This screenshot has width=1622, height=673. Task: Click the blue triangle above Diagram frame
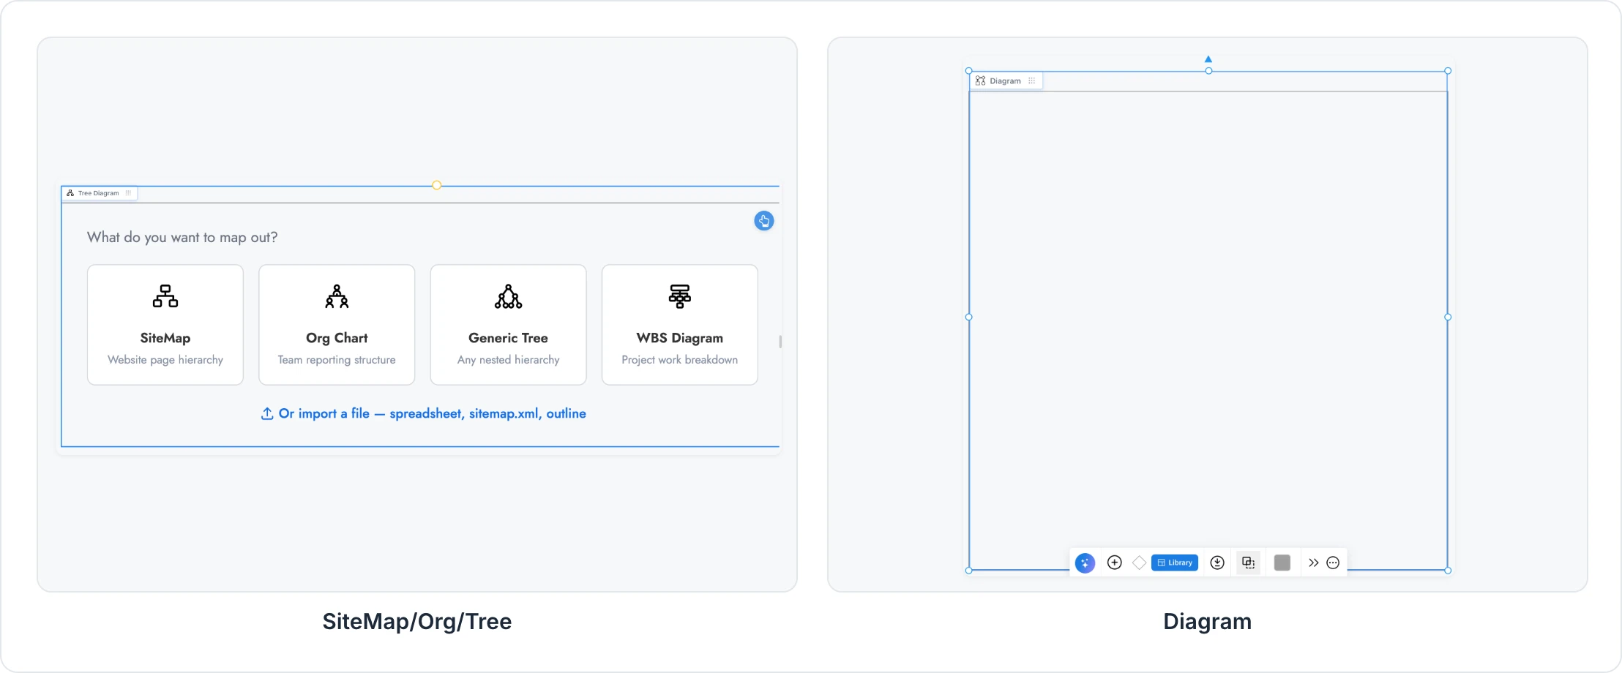1208,59
